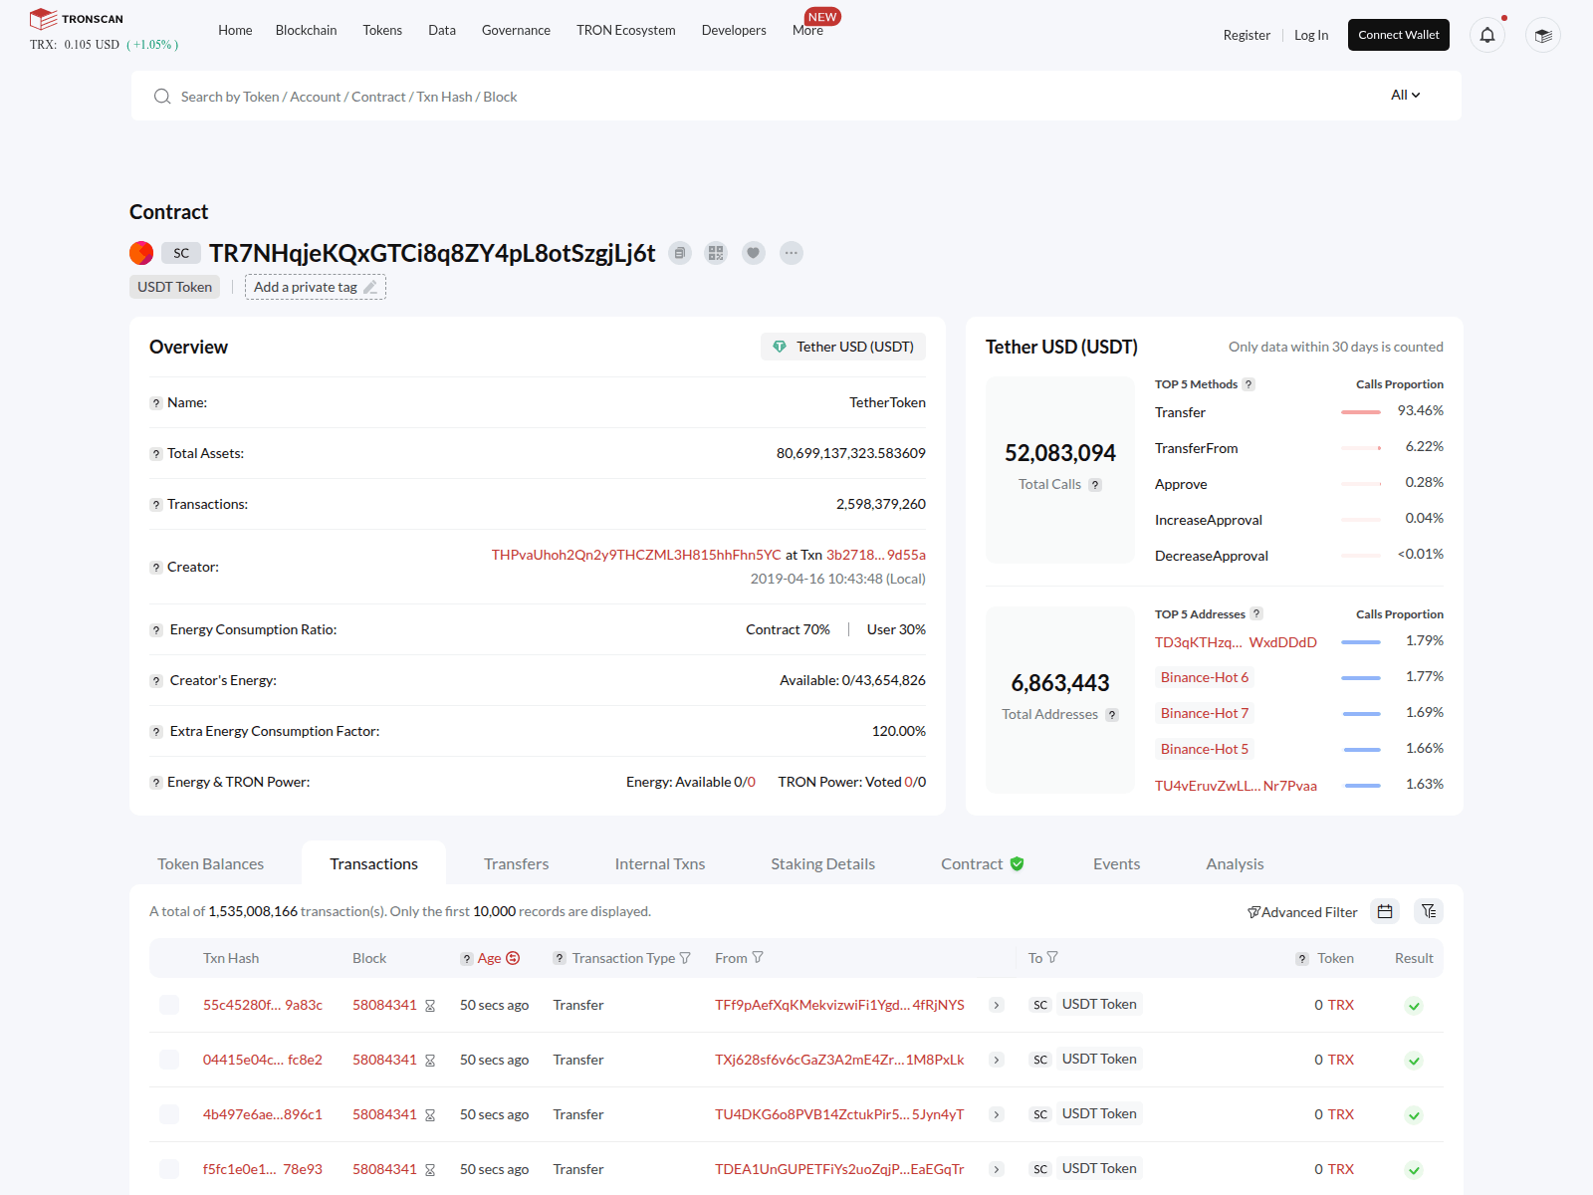Switch to the Analysis tab

pyautogui.click(x=1235, y=863)
